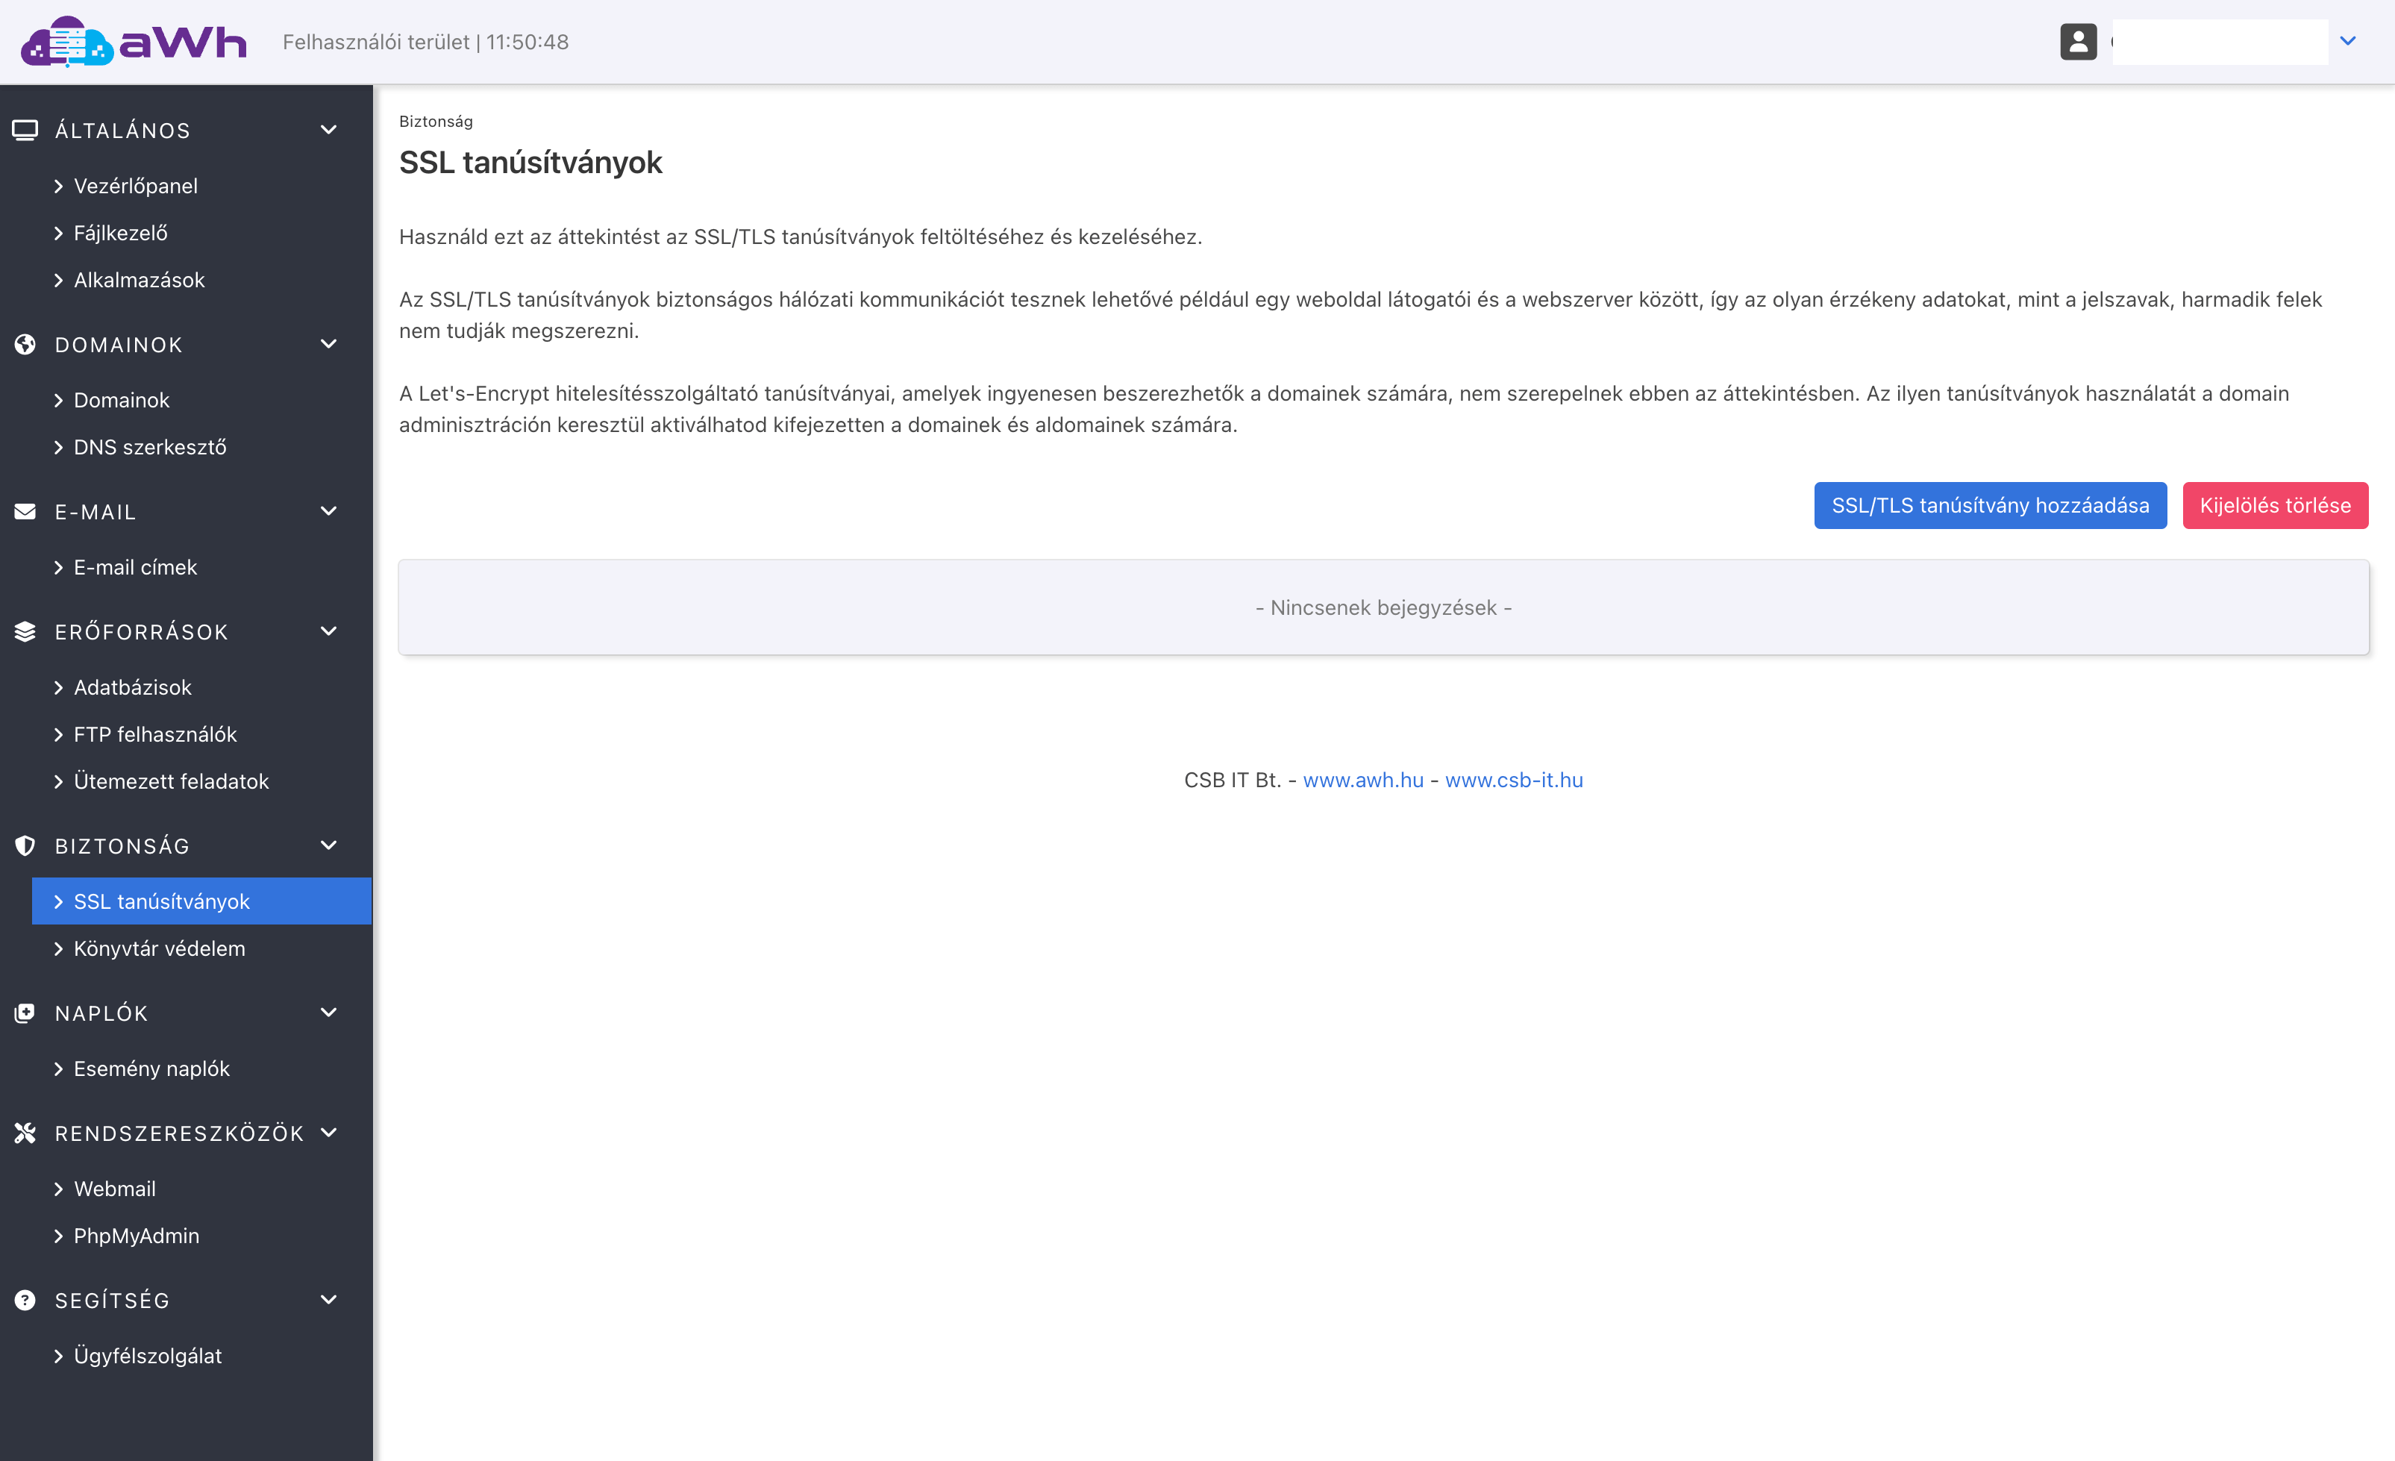Select SSL tanúsítványok menu item
2395x1461 pixels.
(201, 901)
